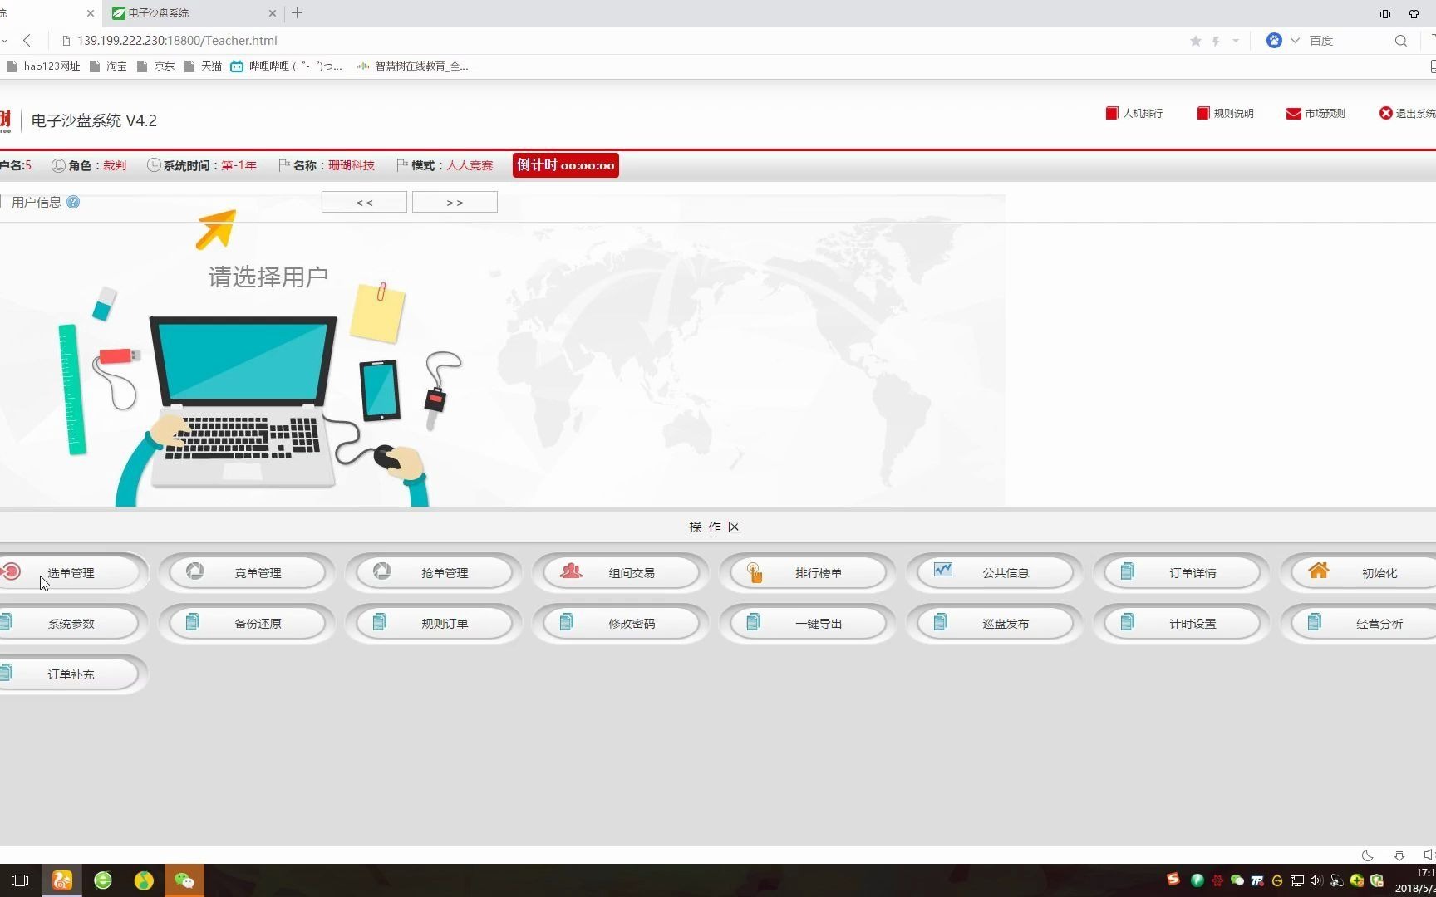Open 修改密码 change password

click(621, 624)
